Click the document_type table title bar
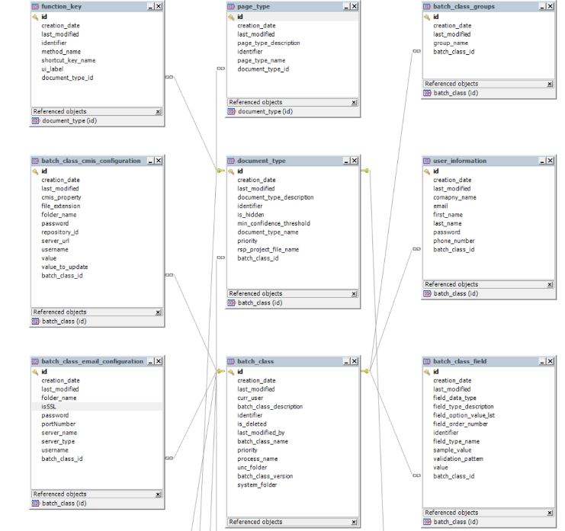The width and height of the screenshot is (565, 531). 293,161
